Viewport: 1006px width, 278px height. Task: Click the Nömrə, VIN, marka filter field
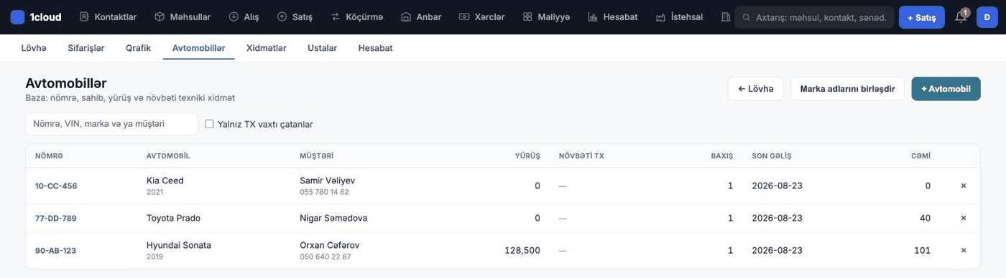tap(111, 124)
